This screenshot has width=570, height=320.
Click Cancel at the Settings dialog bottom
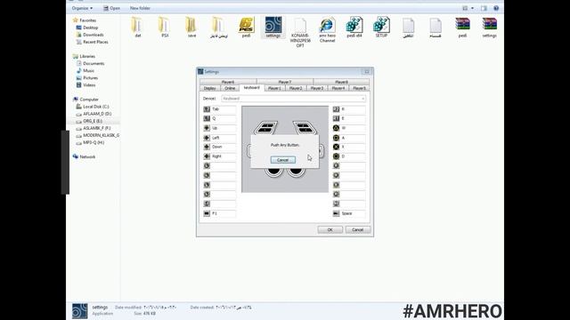tap(358, 229)
